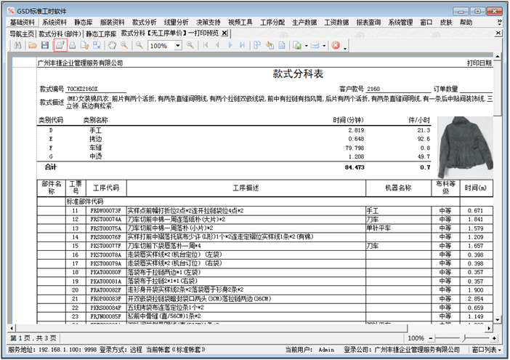Switch to the 静态工序库 tab
This screenshot has width=510, height=360.
click(101, 34)
